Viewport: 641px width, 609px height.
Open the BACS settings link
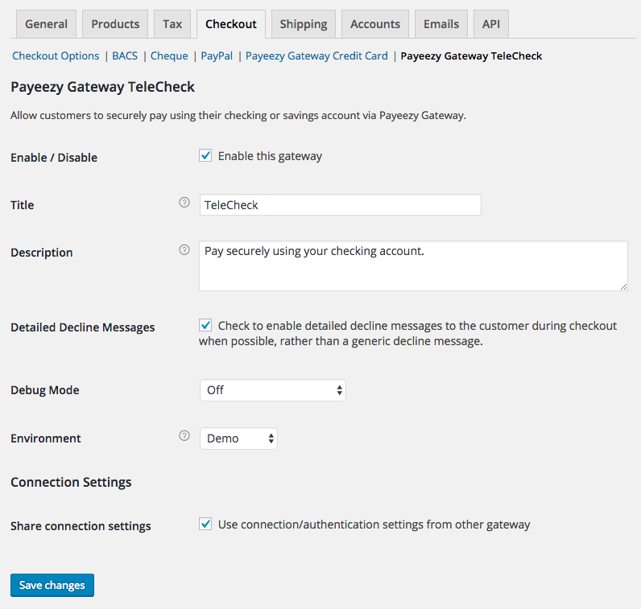[125, 56]
